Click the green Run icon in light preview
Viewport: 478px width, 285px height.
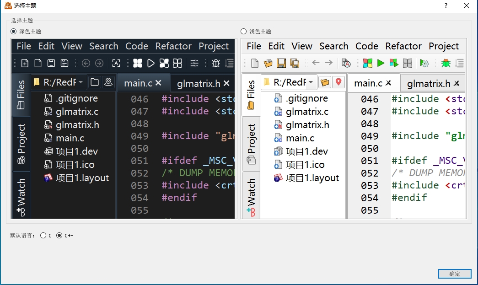(381, 63)
